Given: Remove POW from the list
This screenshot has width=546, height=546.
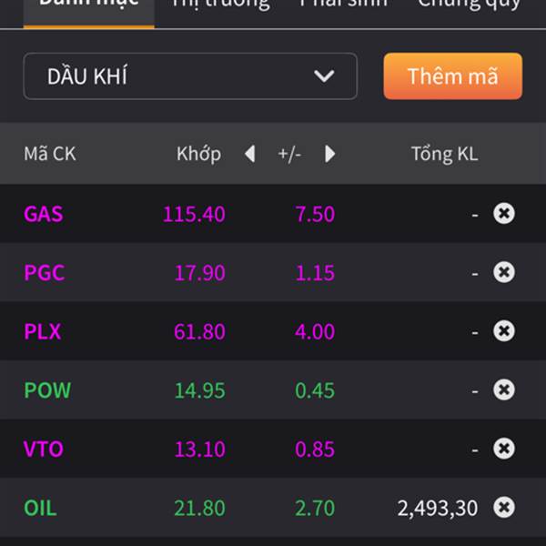Looking at the screenshot, I should (x=503, y=389).
